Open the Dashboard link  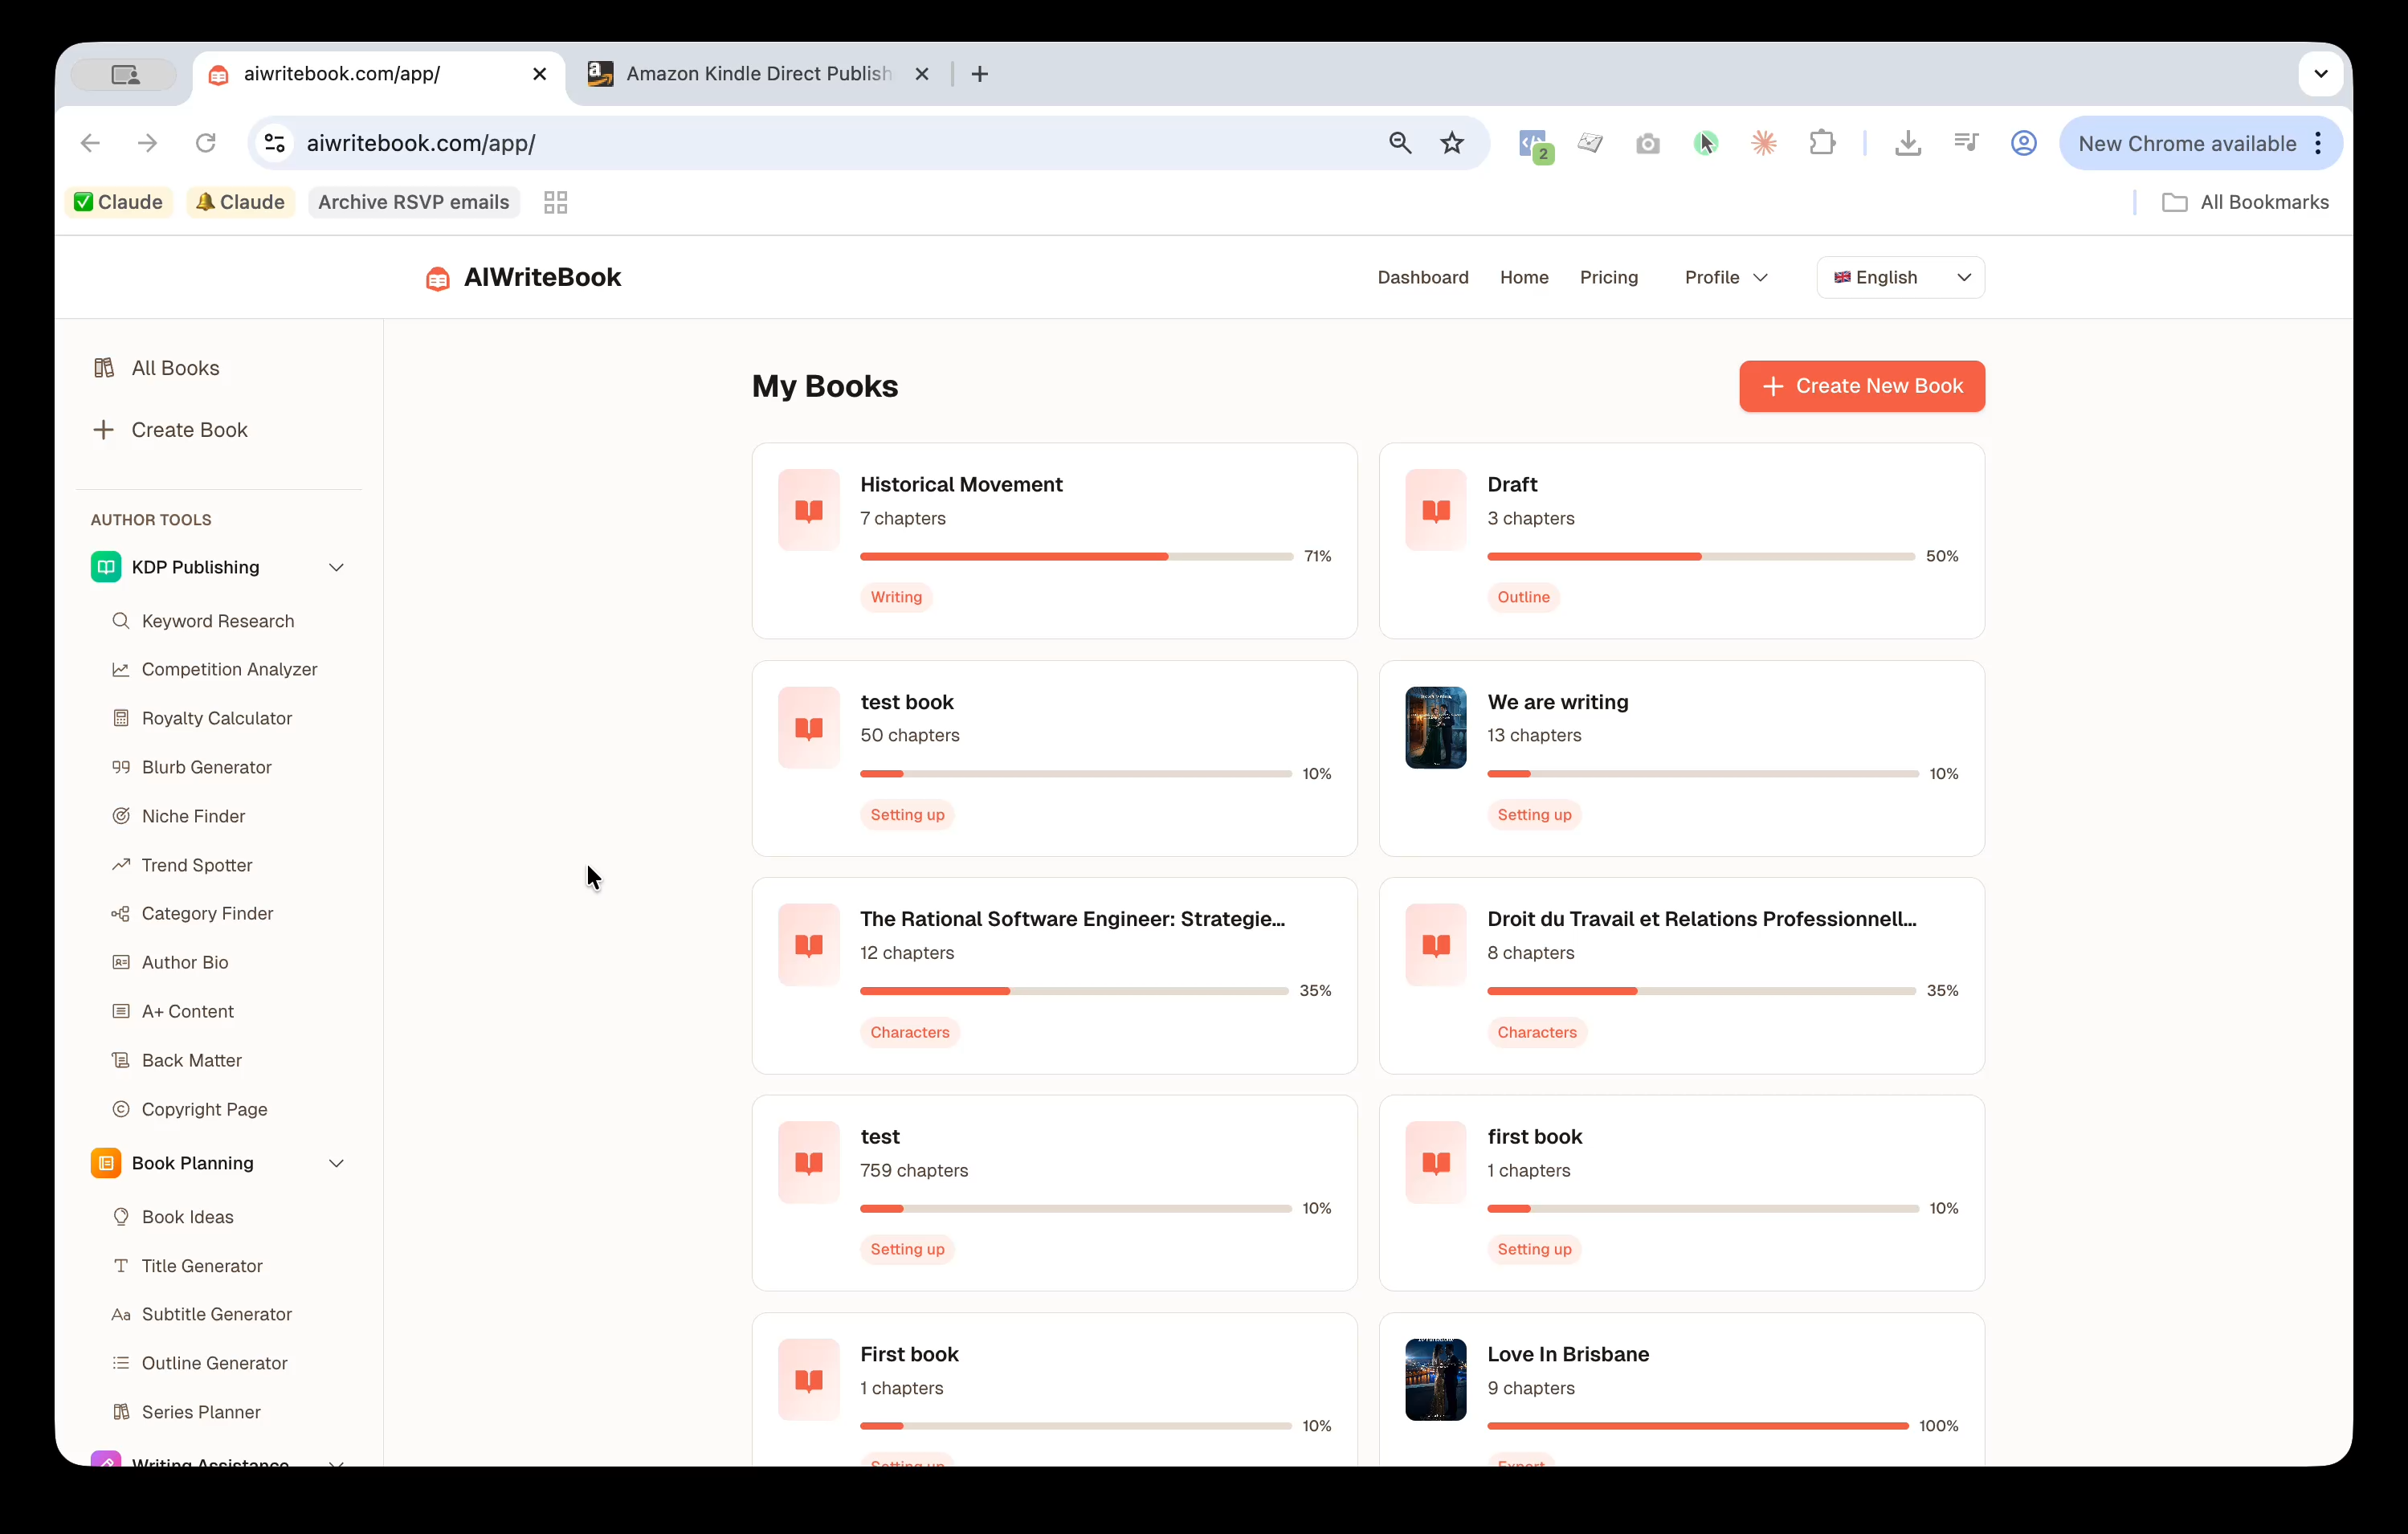(x=1423, y=277)
